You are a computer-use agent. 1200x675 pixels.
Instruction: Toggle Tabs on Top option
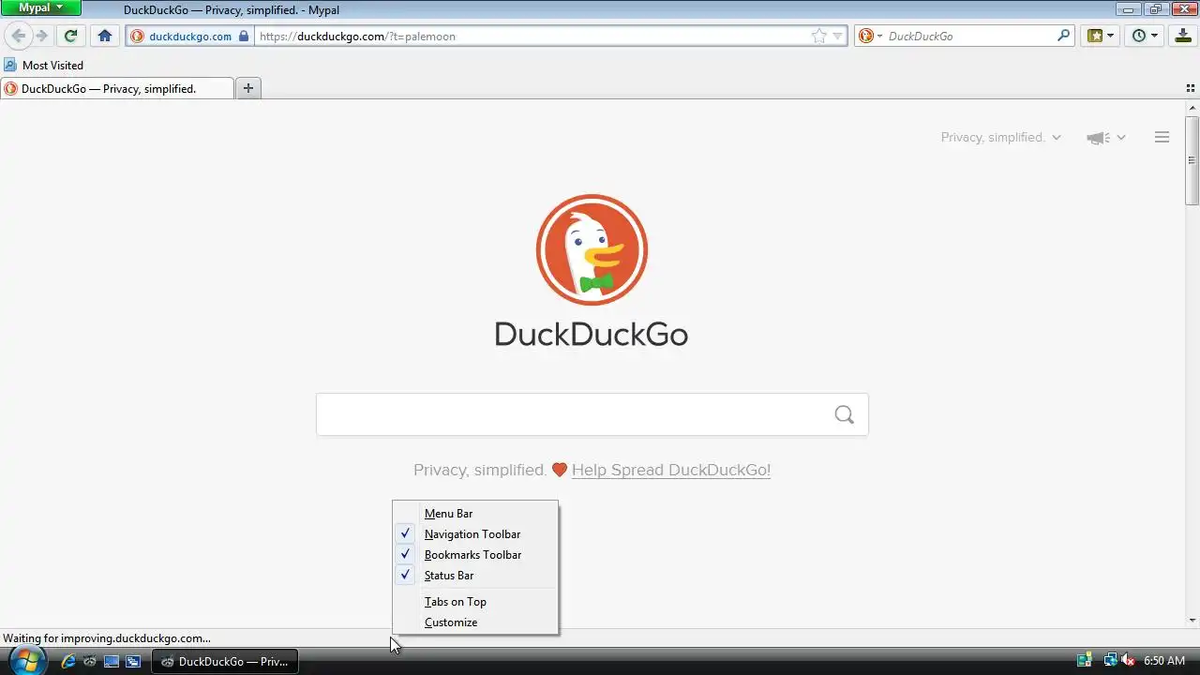coord(475,601)
